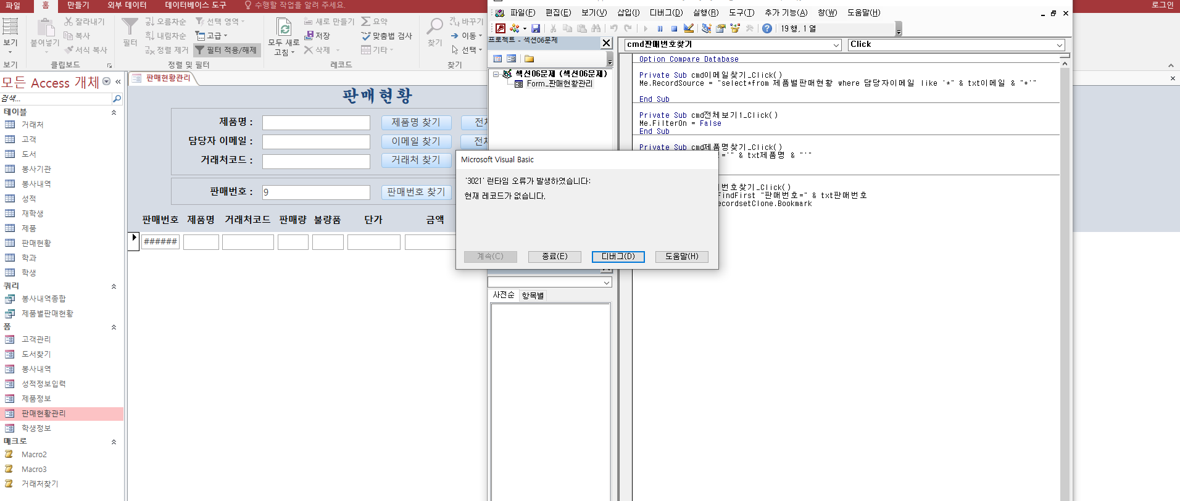Toggle folders in the project explorer pane
The width and height of the screenshot is (1180, 501).
pos(529,59)
